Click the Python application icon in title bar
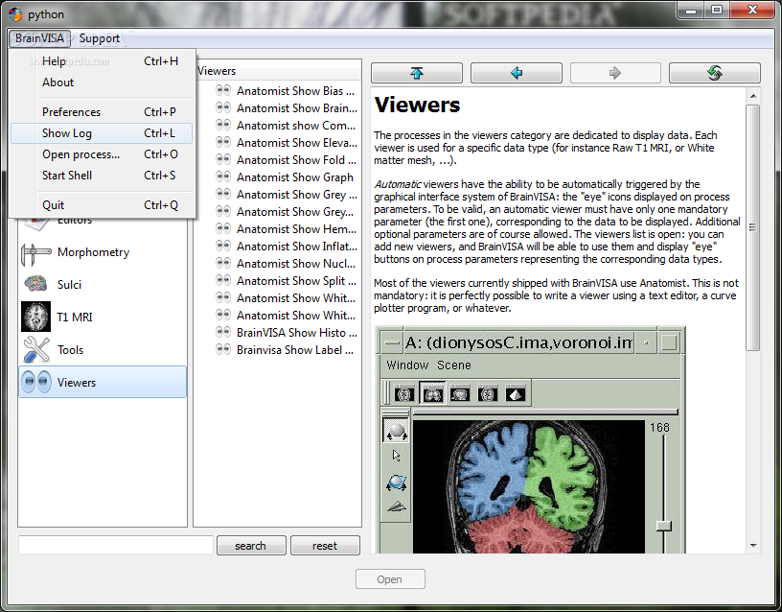782x612 pixels. (x=15, y=14)
